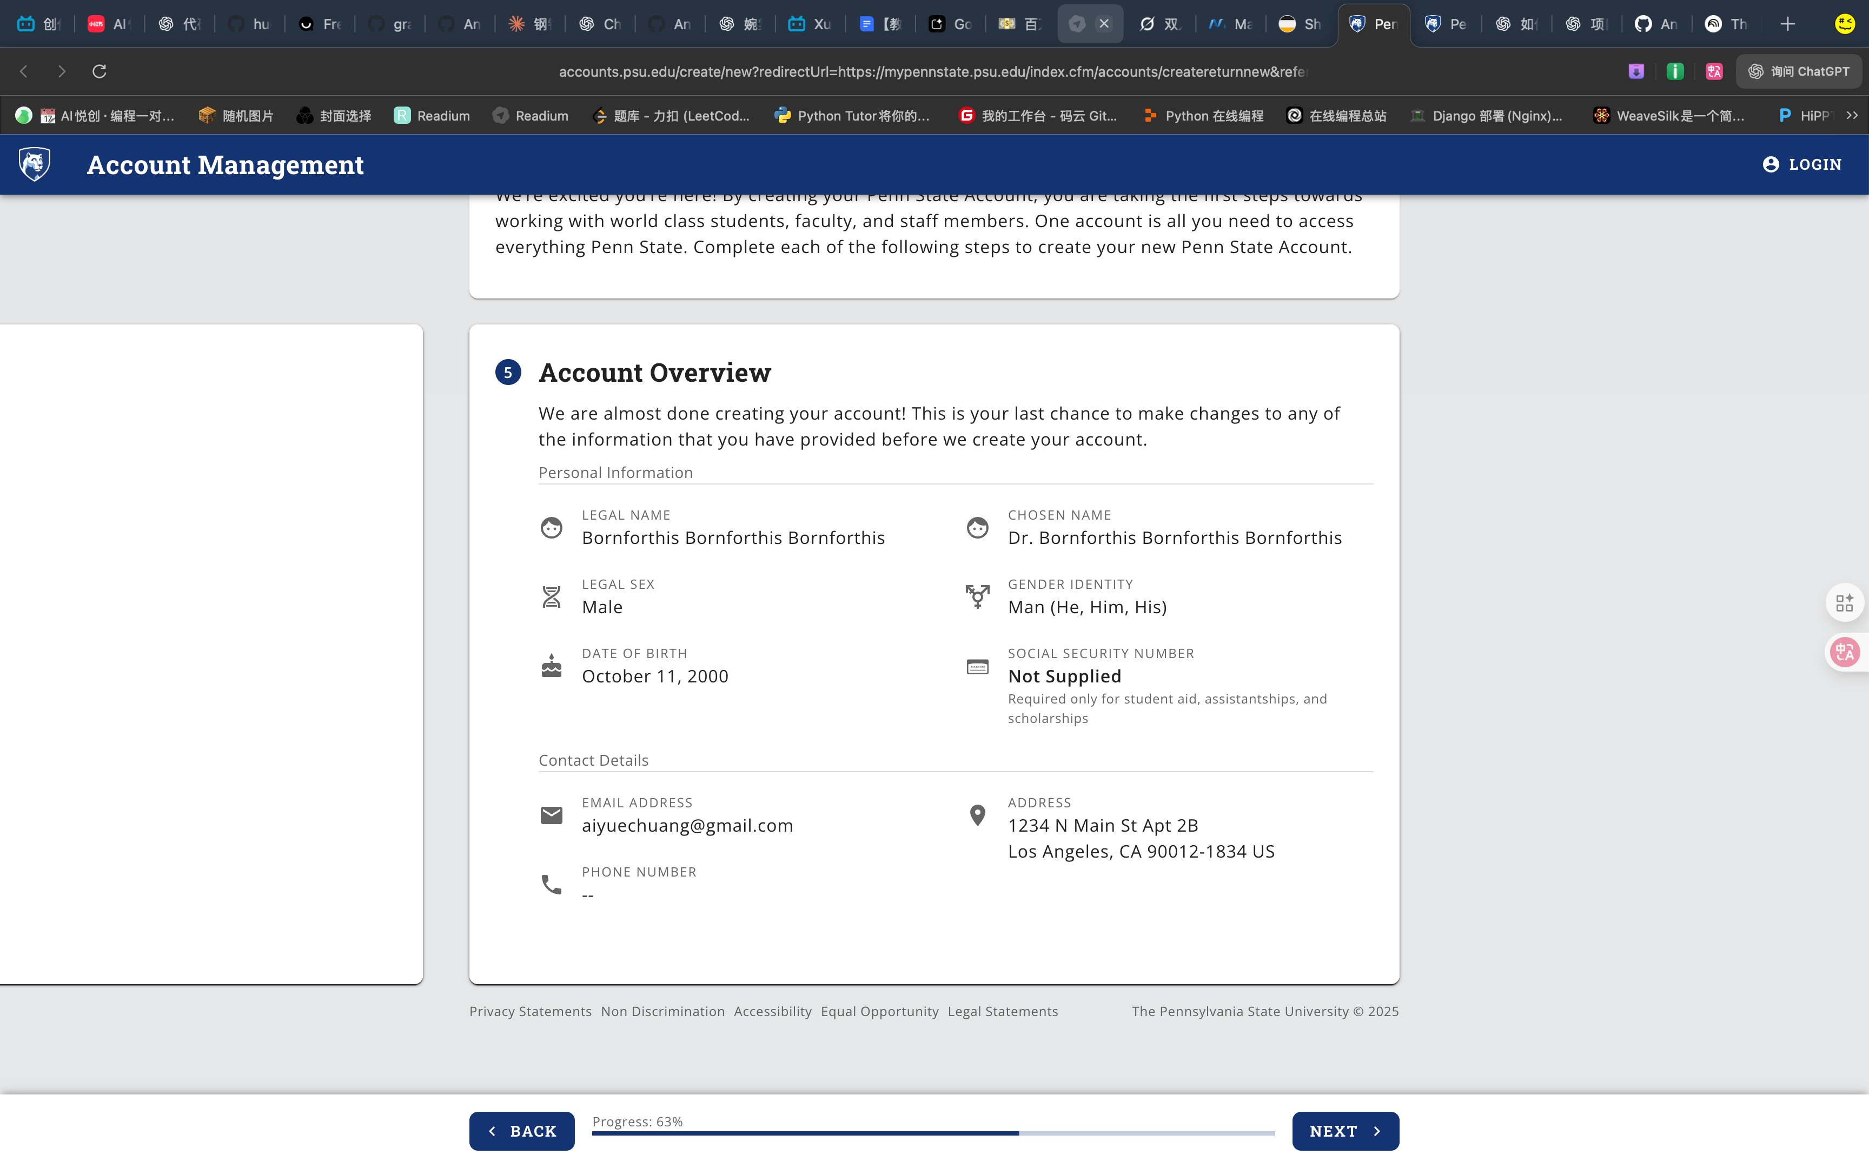Click the Gender Identity symbol icon
This screenshot has width=1869, height=1168.
coord(978,596)
